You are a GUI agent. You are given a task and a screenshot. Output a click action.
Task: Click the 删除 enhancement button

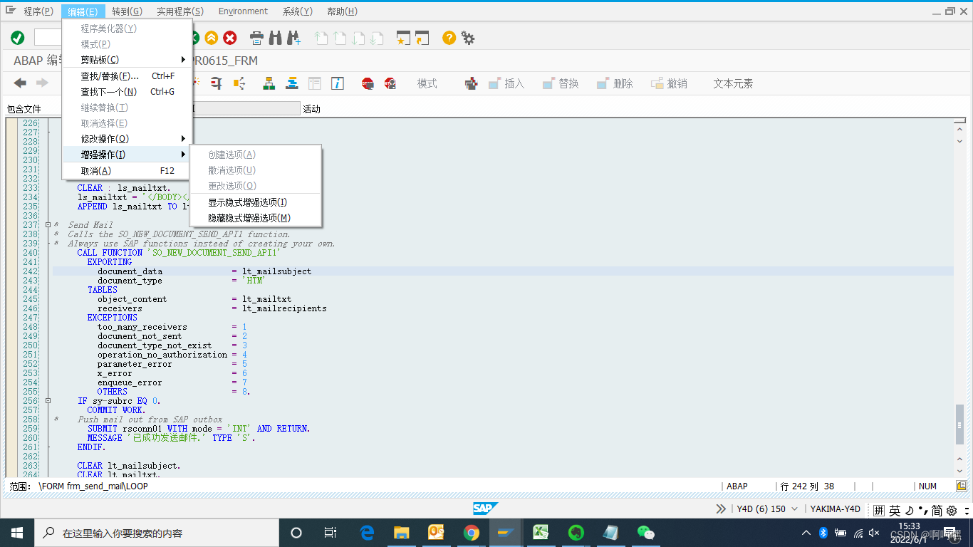point(615,83)
